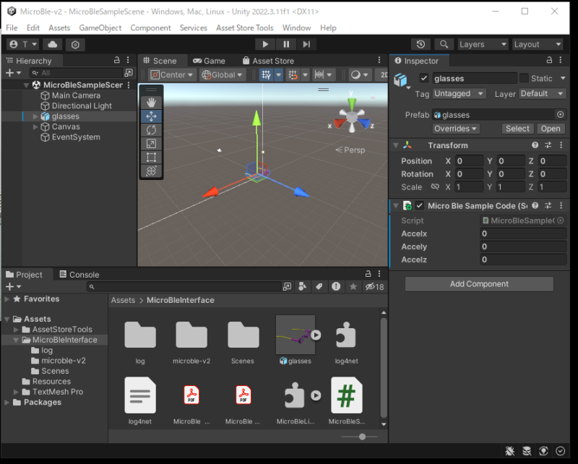Enable the Static checkbox
The width and height of the screenshot is (578, 464).
click(524, 78)
